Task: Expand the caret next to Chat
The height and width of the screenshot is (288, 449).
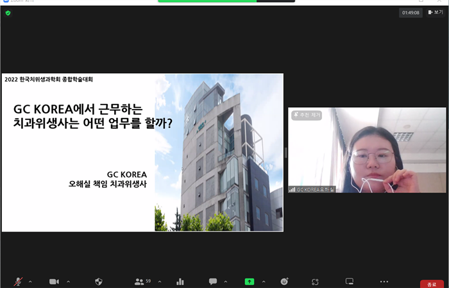Action: tap(226, 282)
